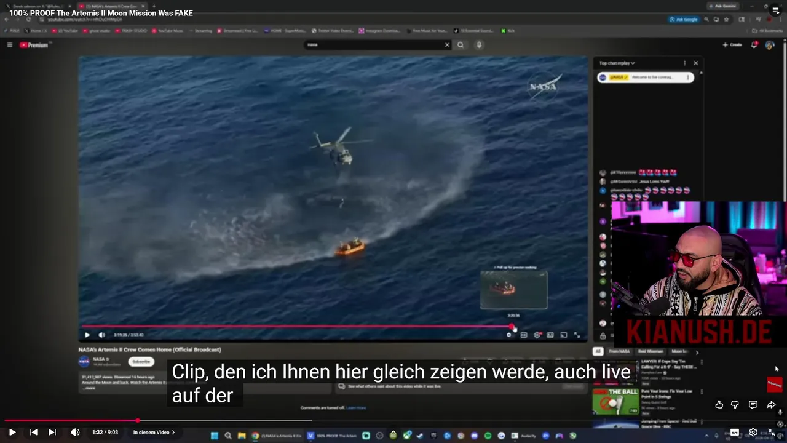
Task: Open the Windows Start menu in taskbar
Action: [x=215, y=436]
